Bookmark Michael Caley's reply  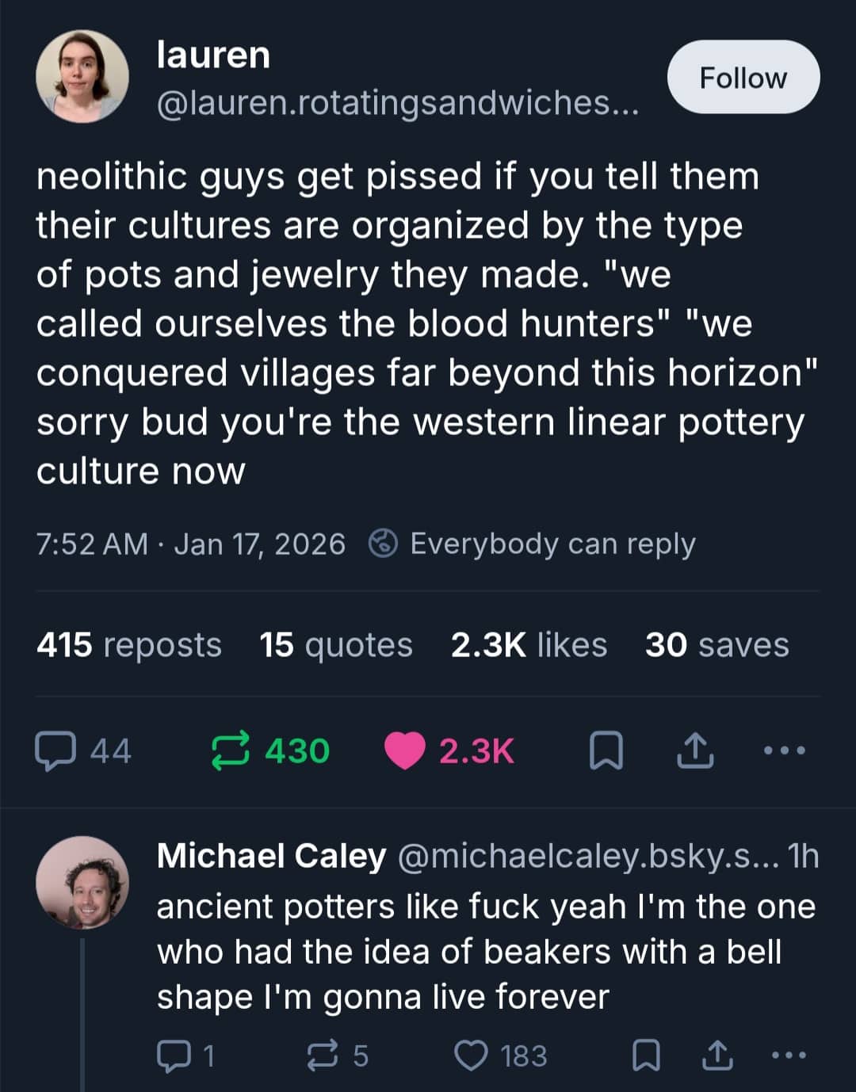point(646,1056)
